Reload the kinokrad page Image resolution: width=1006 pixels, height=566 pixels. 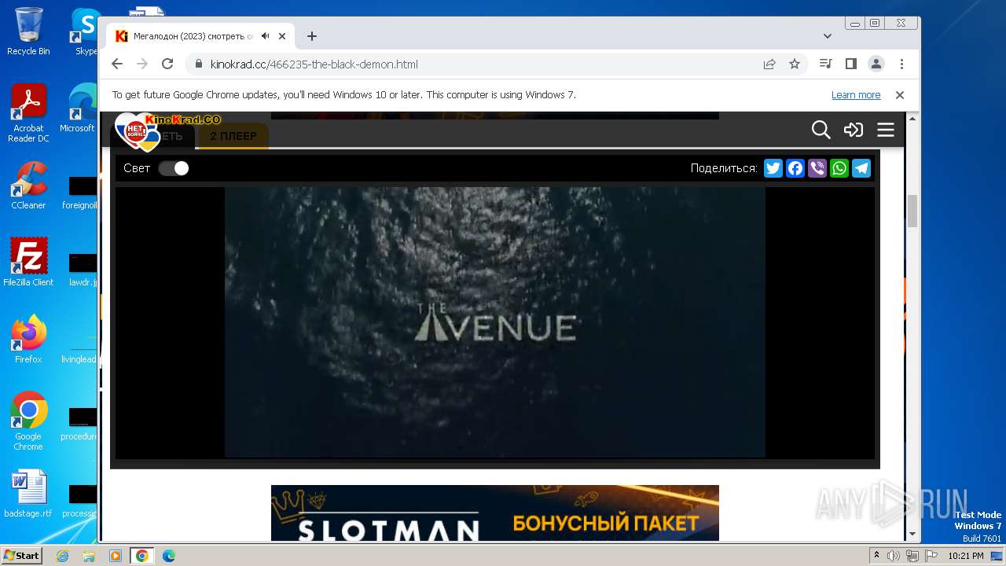(x=167, y=64)
